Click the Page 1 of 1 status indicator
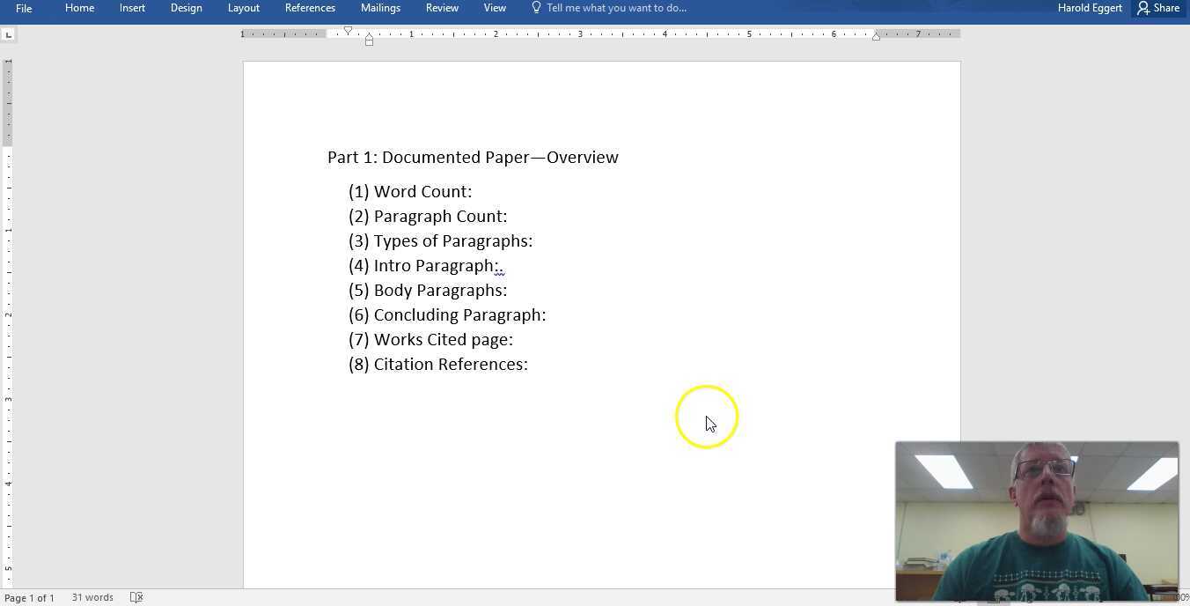Screen dimensions: 1190x606 click(30, 597)
